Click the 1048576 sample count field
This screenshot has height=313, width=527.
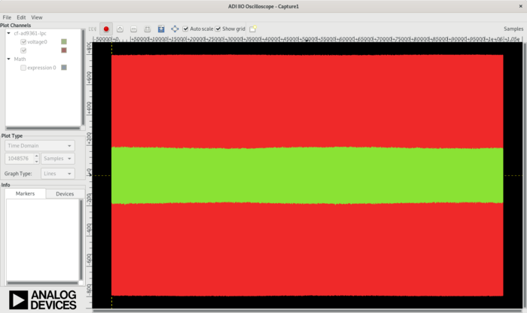coord(18,159)
